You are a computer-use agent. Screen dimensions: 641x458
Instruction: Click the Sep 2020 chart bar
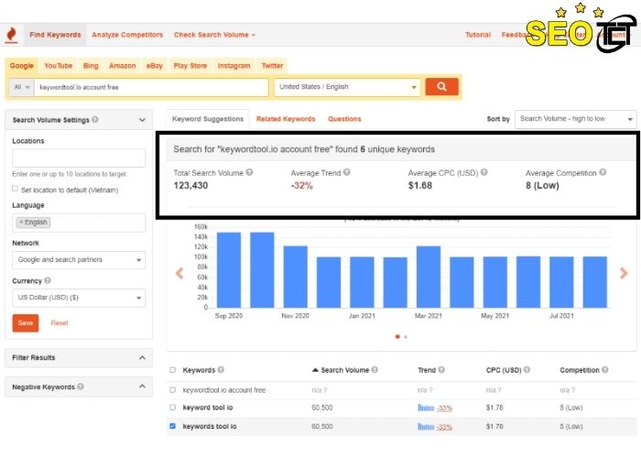pyautogui.click(x=229, y=270)
